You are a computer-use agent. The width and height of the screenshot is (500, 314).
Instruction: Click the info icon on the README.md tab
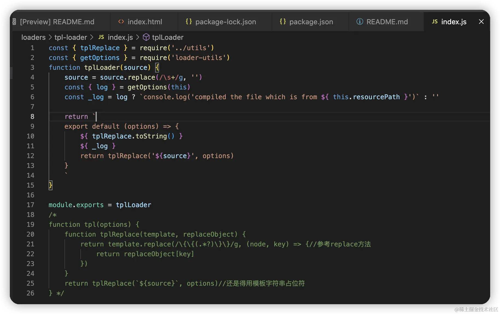click(x=360, y=22)
